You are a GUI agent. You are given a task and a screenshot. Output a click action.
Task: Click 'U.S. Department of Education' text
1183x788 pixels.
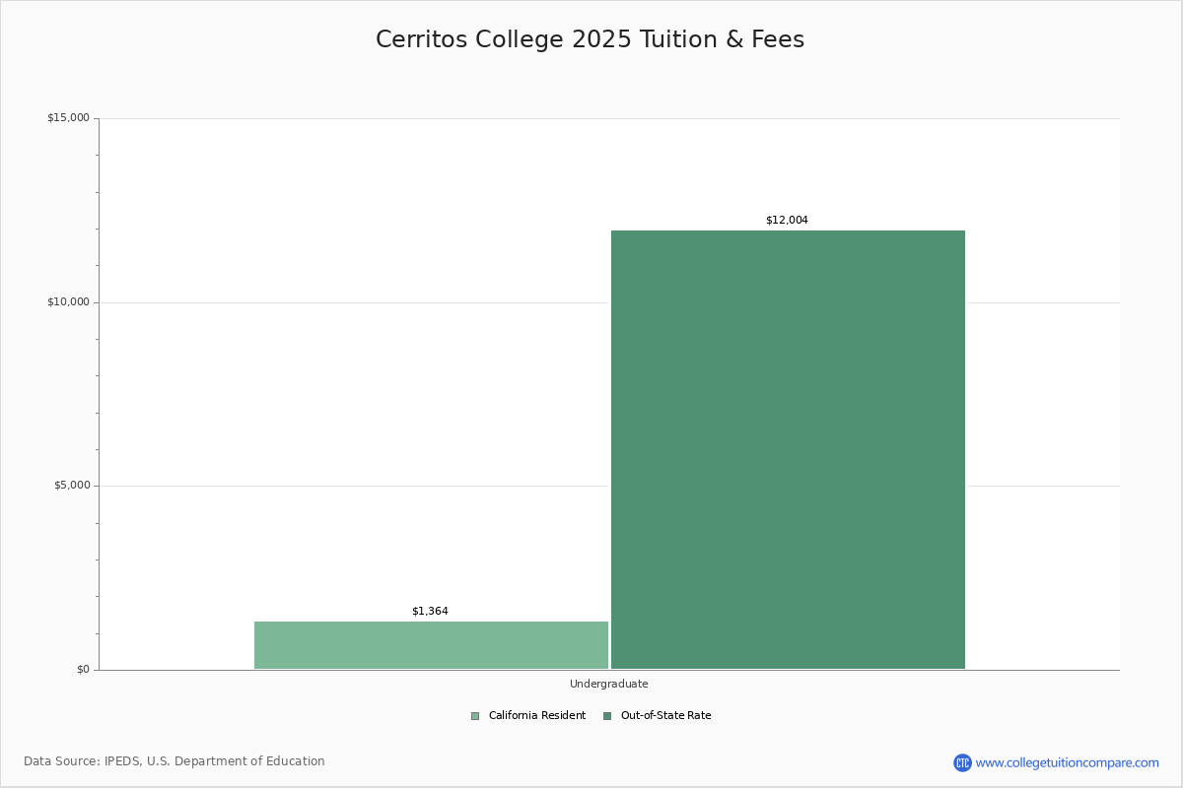coord(236,761)
